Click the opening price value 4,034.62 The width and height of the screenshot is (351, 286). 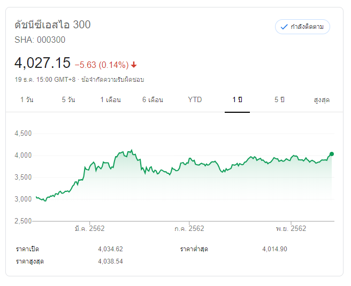pyautogui.click(x=110, y=249)
